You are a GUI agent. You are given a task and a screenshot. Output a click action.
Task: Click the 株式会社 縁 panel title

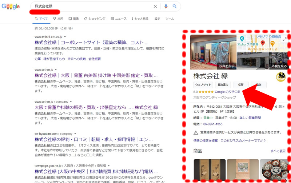[x=211, y=76]
